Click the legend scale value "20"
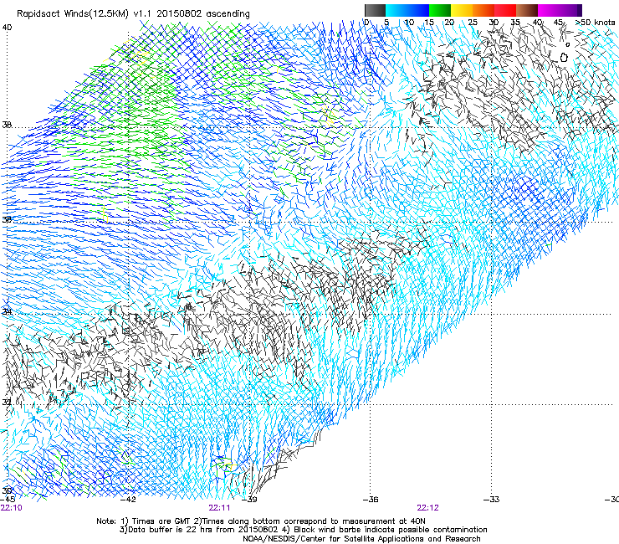The height and width of the screenshot is (544, 619). pos(449,23)
